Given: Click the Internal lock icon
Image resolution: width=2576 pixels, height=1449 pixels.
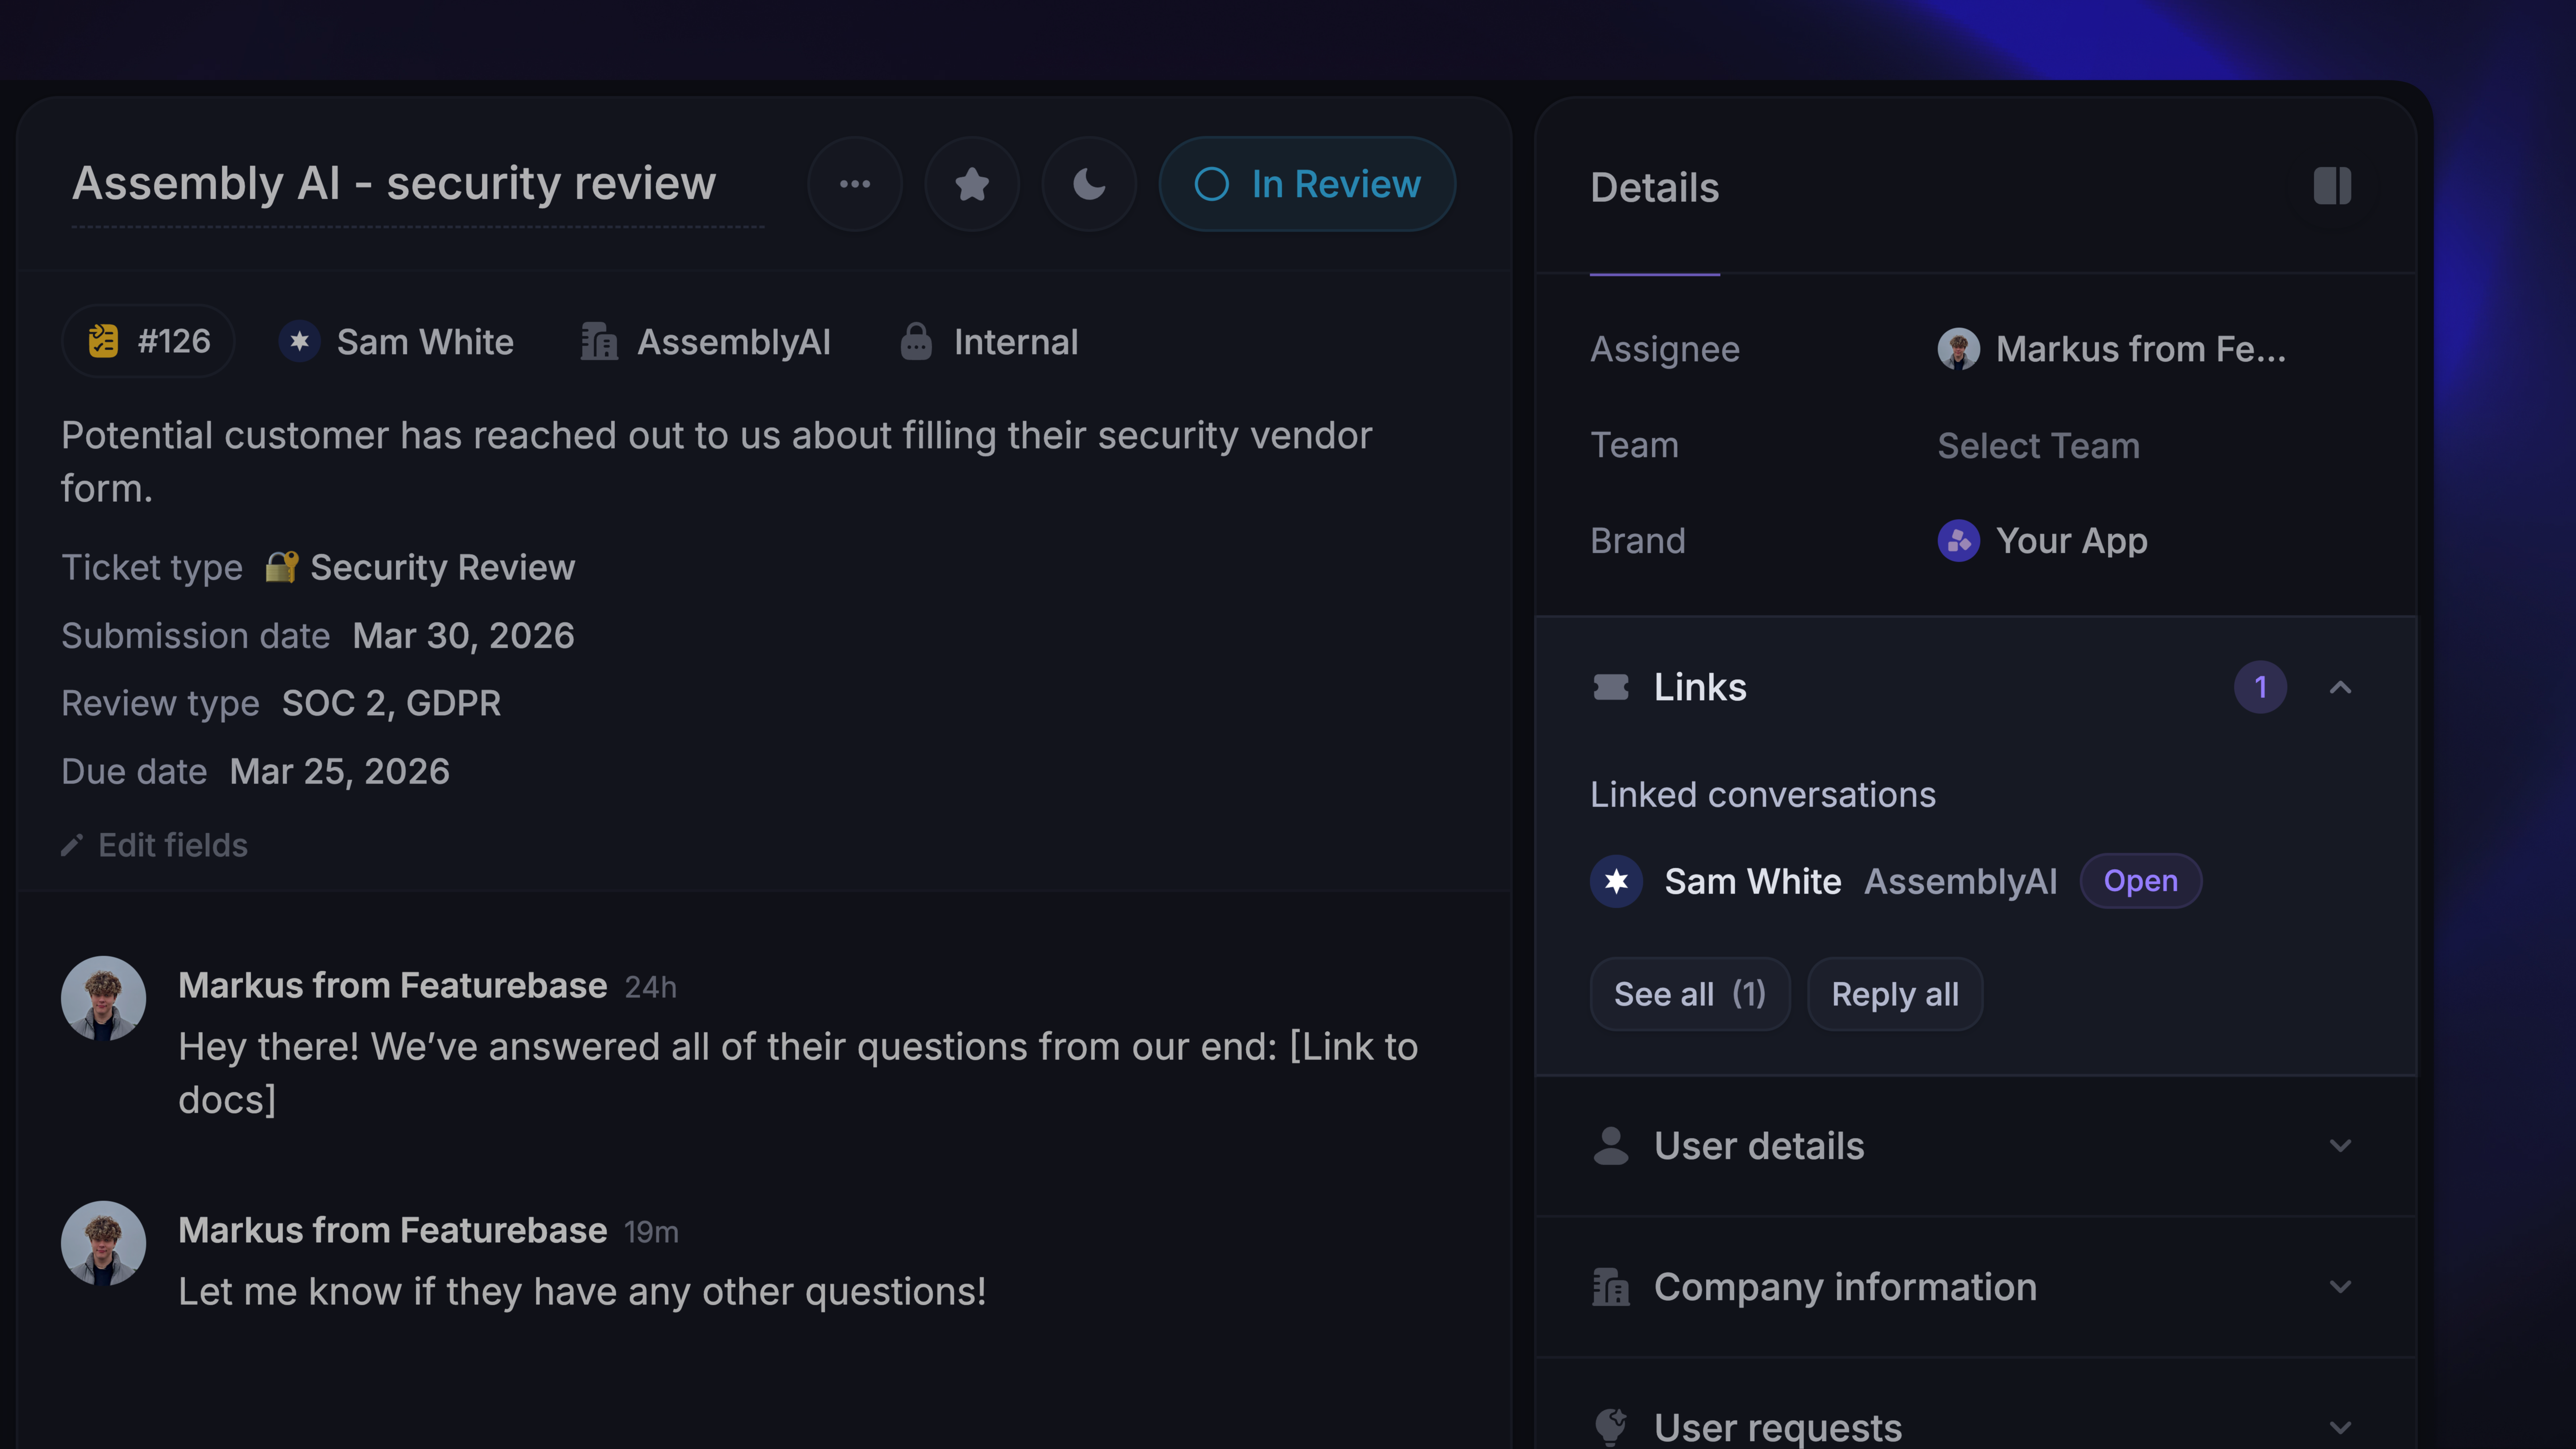Looking at the screenshot, I should 916,342.
